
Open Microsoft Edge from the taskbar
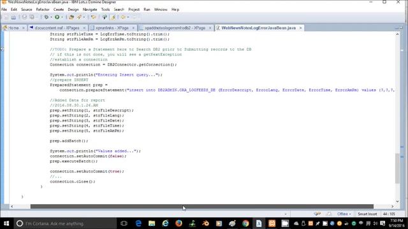coord(138,223)
